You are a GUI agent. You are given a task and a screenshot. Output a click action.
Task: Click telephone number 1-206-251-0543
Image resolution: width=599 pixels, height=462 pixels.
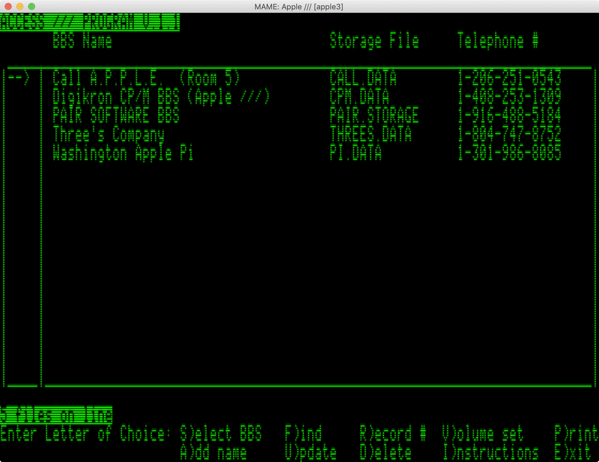tap(509, 78)
